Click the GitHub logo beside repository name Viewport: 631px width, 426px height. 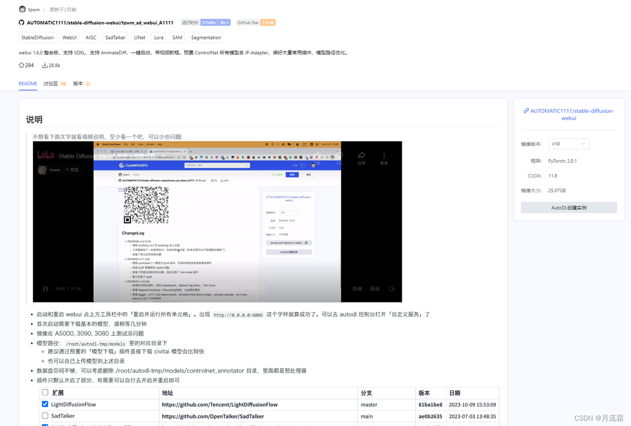pos(22,23)
